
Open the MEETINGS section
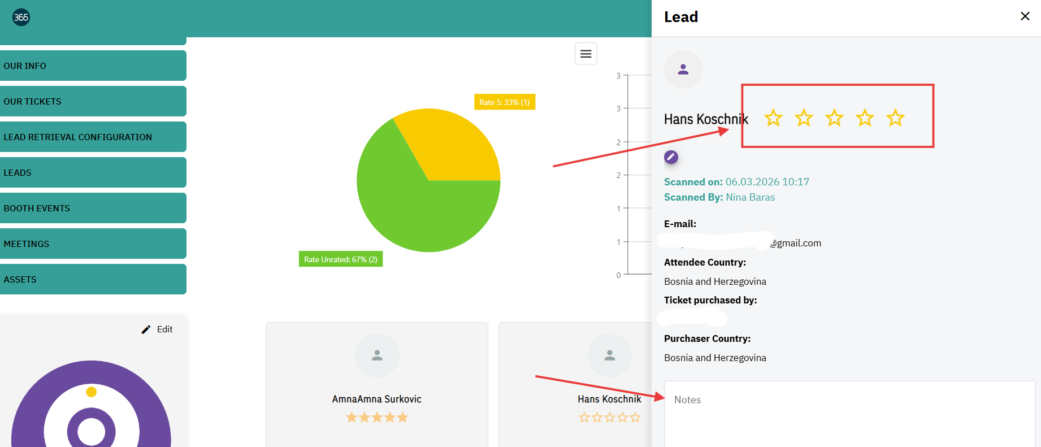pyautogui.click(x=93, y=244)
